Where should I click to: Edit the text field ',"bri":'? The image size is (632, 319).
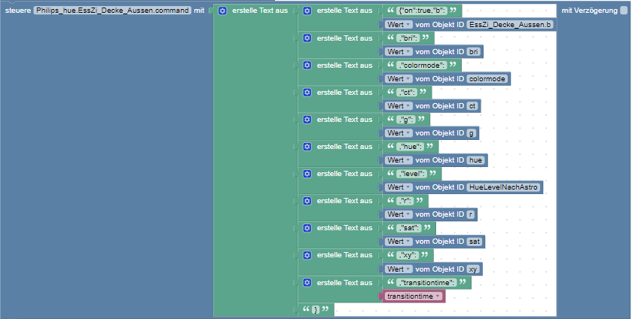408,38
